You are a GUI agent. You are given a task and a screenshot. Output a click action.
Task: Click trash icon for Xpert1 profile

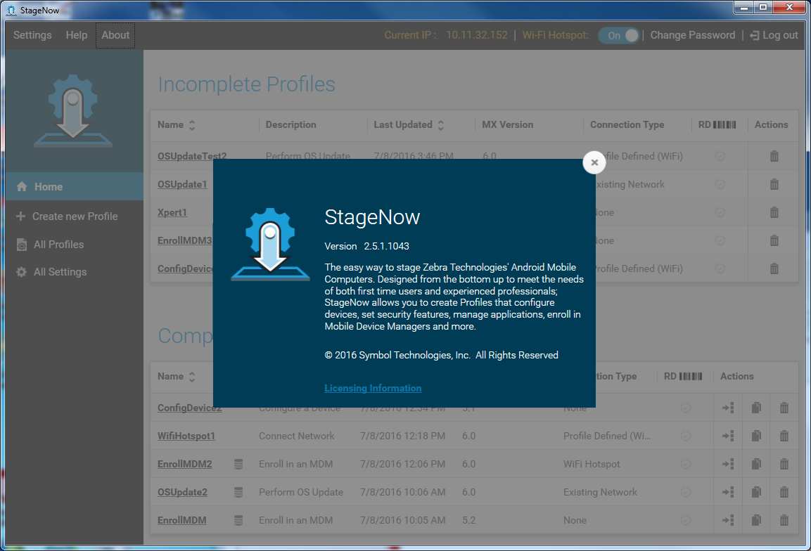click(x=774, y=212)
